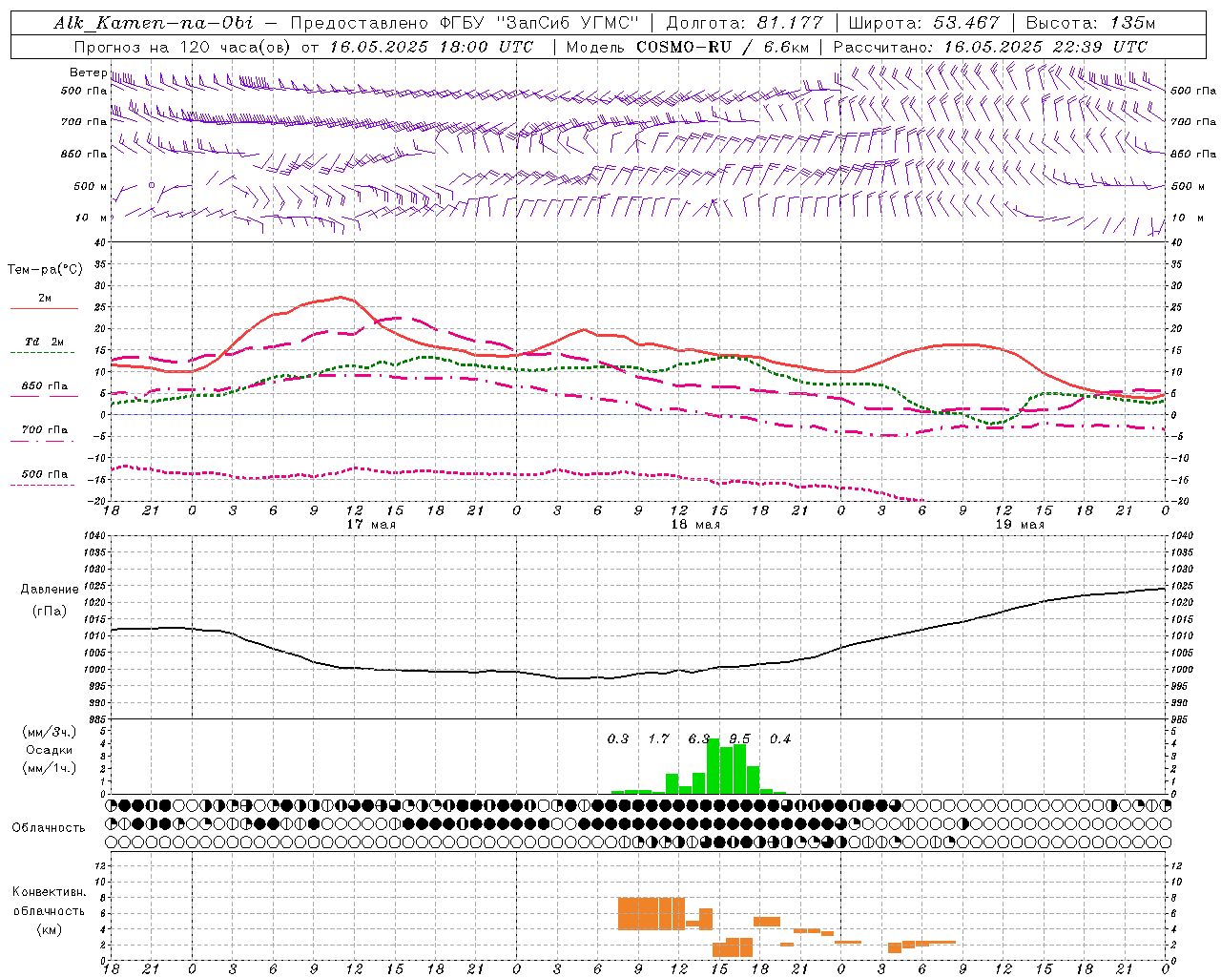Click the 17 мая date label
Screen dimensions: 1221x977
click(x=370, y=525)
